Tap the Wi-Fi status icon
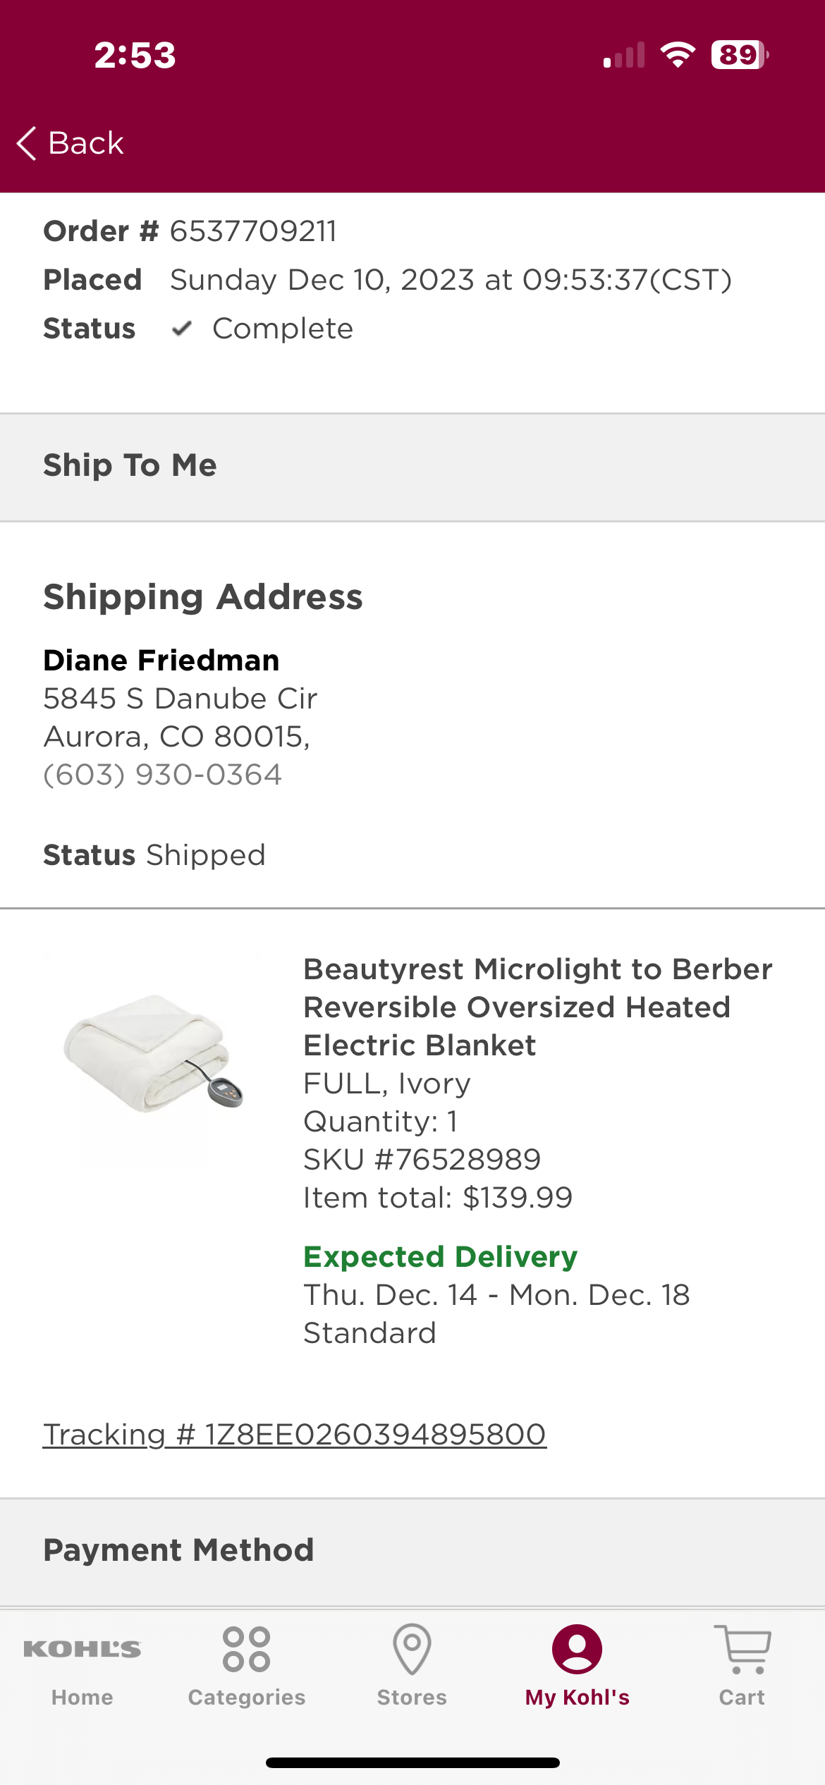825x1785 pixels. tap(678, 55)
